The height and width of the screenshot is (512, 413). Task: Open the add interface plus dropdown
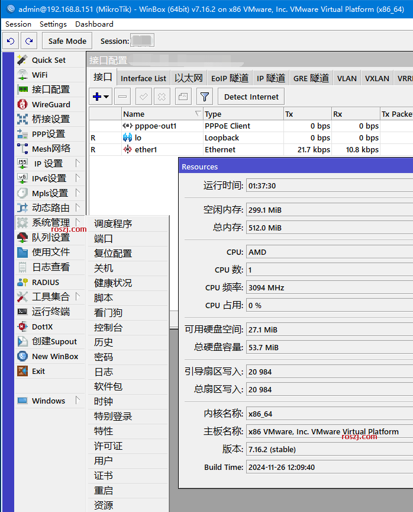point(101,97)
